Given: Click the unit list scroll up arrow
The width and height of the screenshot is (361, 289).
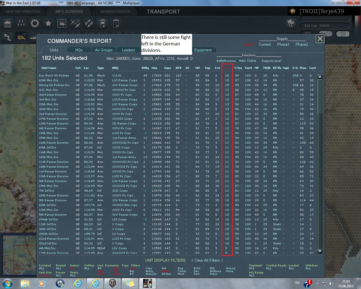Looking at the screenshot, I should 320,76.
